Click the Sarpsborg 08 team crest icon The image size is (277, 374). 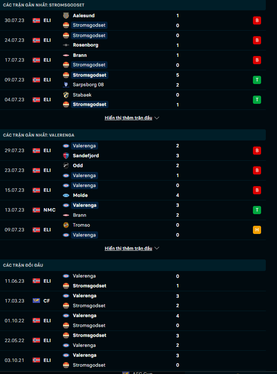(66, 84)
